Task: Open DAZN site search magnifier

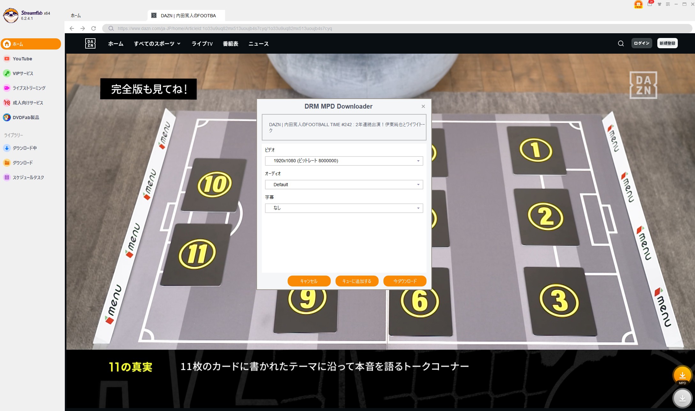Action: click(621, 43)
